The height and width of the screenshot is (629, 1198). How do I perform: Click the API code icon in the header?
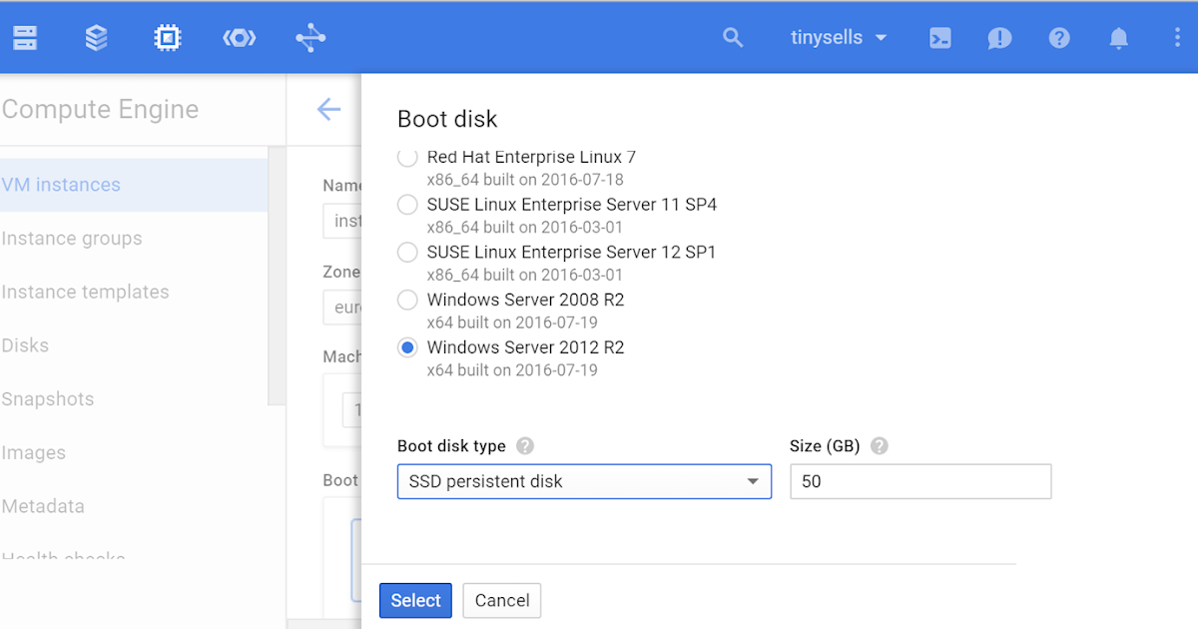(239, 37)
